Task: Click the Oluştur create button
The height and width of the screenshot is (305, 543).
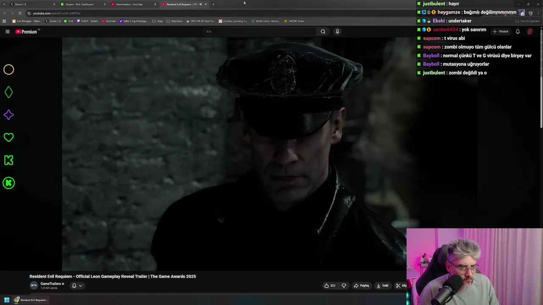Action: pyautogui.click(x=500, y=31)
